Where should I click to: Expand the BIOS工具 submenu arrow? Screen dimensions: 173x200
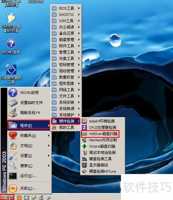click(x=79, y=8)
